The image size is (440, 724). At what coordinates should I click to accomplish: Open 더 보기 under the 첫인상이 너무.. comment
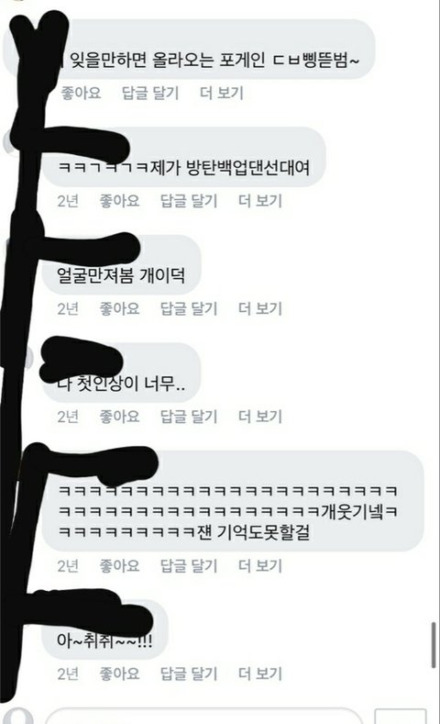tap(260, 417)
